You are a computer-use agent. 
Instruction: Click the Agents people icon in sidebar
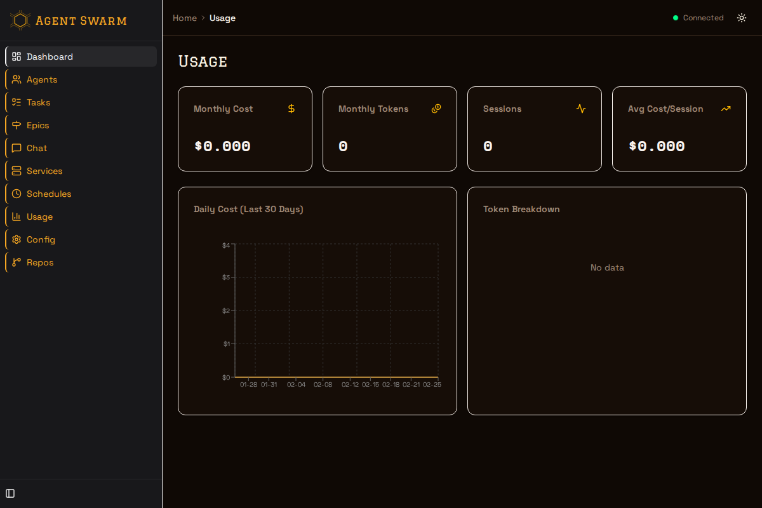pos(17,79)
